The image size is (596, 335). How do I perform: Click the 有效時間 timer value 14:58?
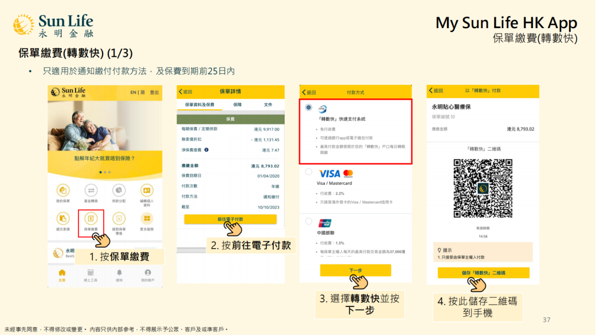(x=483, y=237)
